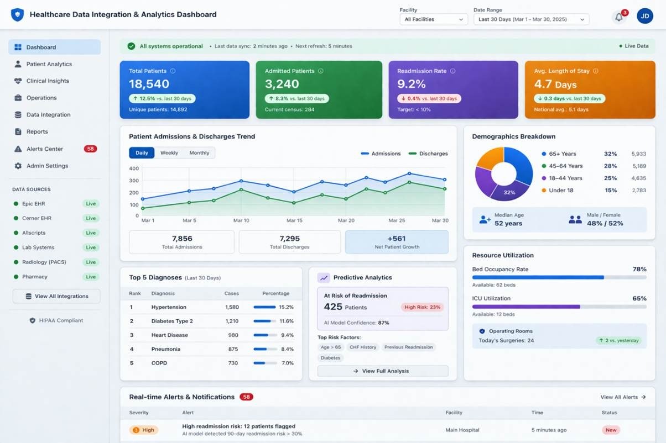Click the Predictive Analytics chart icon
This screenshot has height=443, width=666.
[324, 278]
